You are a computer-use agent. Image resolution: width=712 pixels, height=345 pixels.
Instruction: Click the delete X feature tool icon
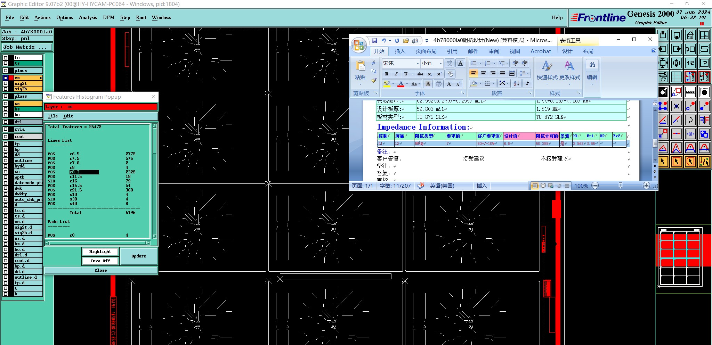click(677, 106)
